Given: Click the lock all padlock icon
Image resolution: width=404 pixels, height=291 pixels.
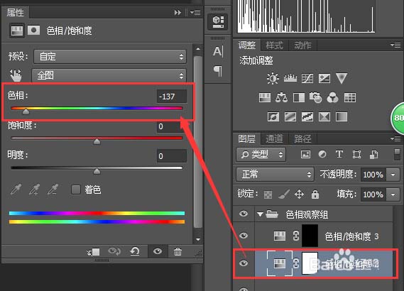Looking at the screenshot, I should click(315, 194).
